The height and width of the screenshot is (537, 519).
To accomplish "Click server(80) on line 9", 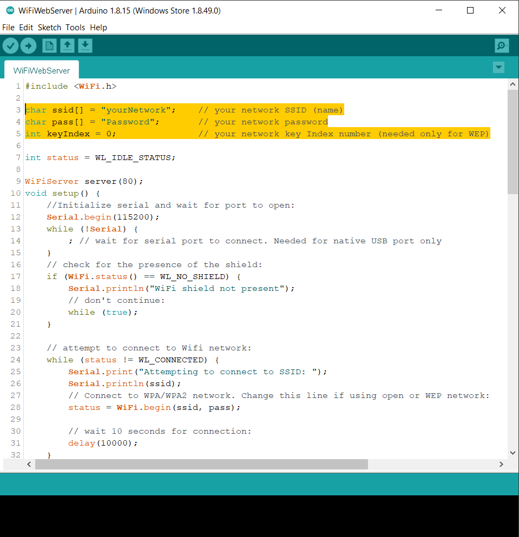I will click(x=111, y=181).
